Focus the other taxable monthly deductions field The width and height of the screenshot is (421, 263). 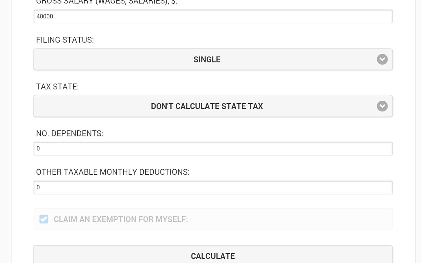click(x=213, y=187)
